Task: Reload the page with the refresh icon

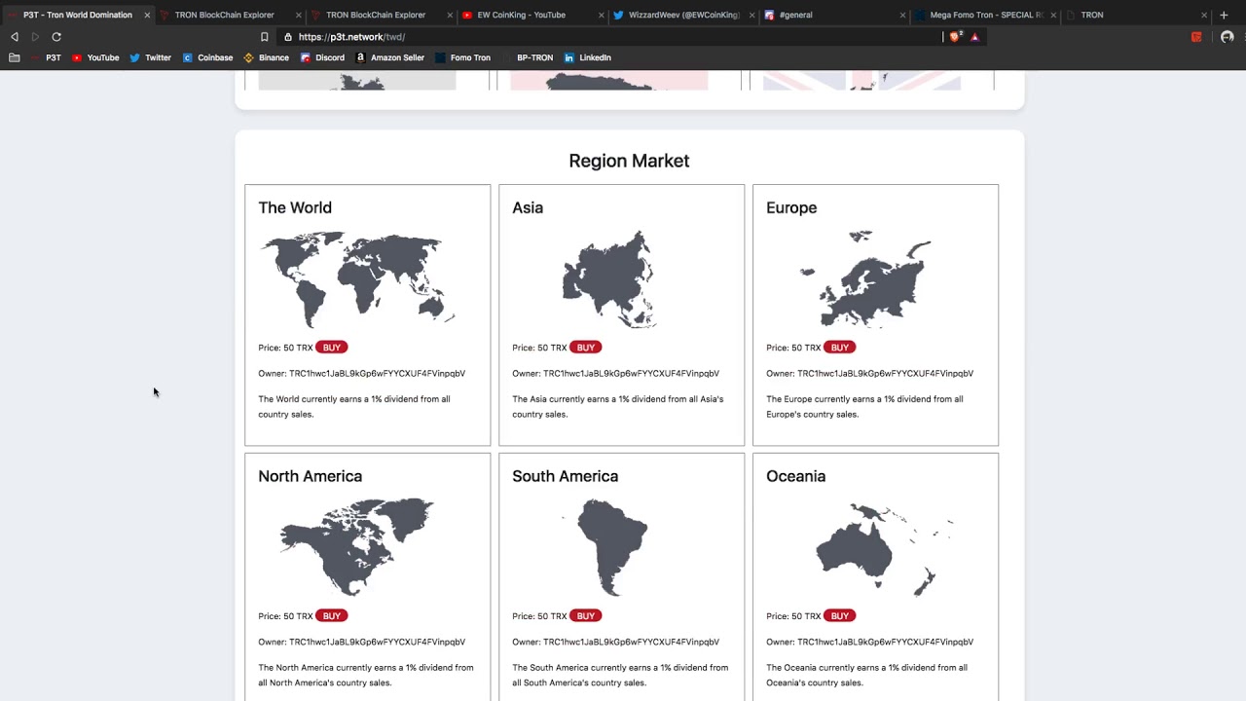Action: [56, 37]
